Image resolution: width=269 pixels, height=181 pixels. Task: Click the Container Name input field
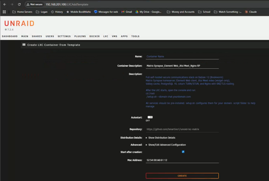coord(182,56)
